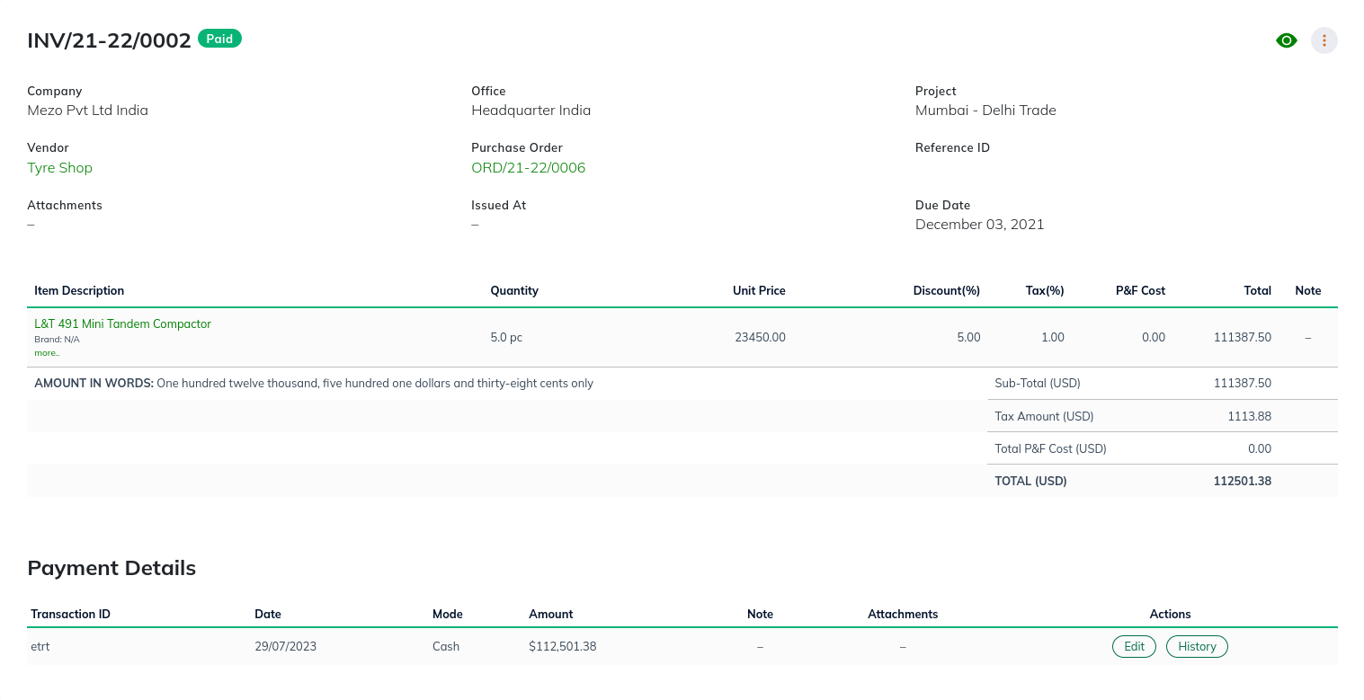Click the Unit Price column header
Image resolution: width=1364 pixels, height=700 pixels.
pos(759,290)
